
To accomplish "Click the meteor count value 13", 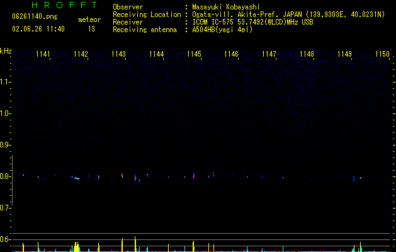I will (x=91, y=29).
